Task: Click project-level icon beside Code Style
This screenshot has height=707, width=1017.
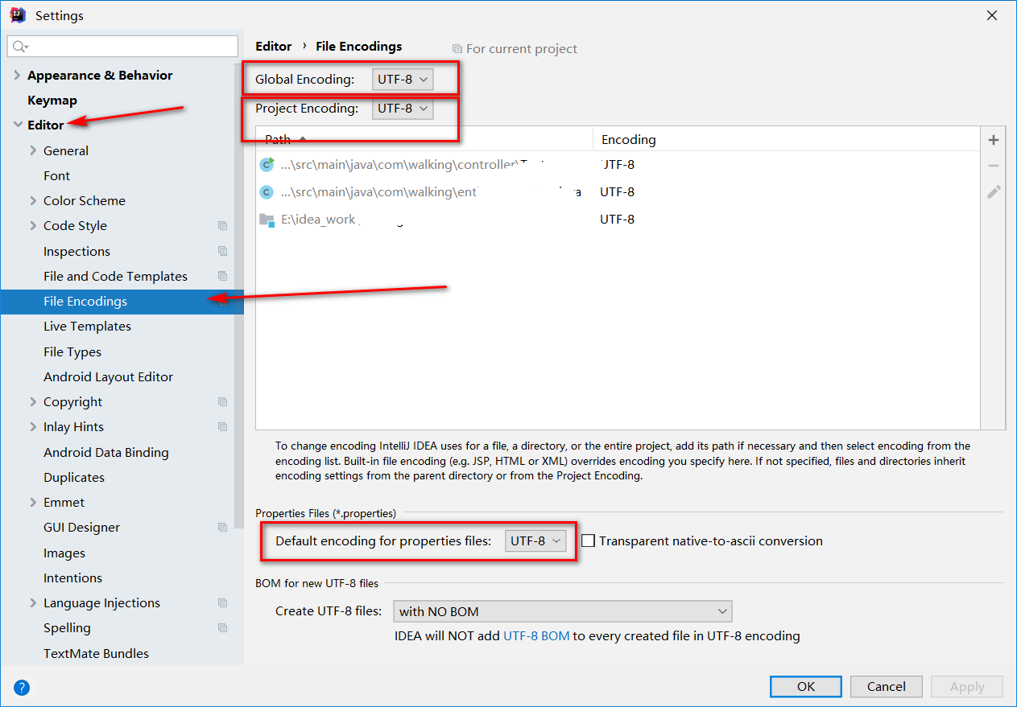Action: [223, 226]
